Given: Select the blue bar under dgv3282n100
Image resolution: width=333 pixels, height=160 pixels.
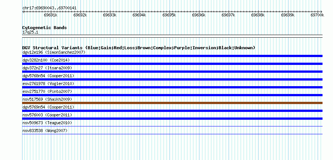Looking at the screenshot, I should coord(172,64).
